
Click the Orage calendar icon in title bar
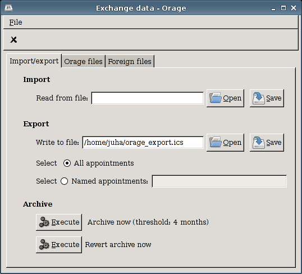8,8
